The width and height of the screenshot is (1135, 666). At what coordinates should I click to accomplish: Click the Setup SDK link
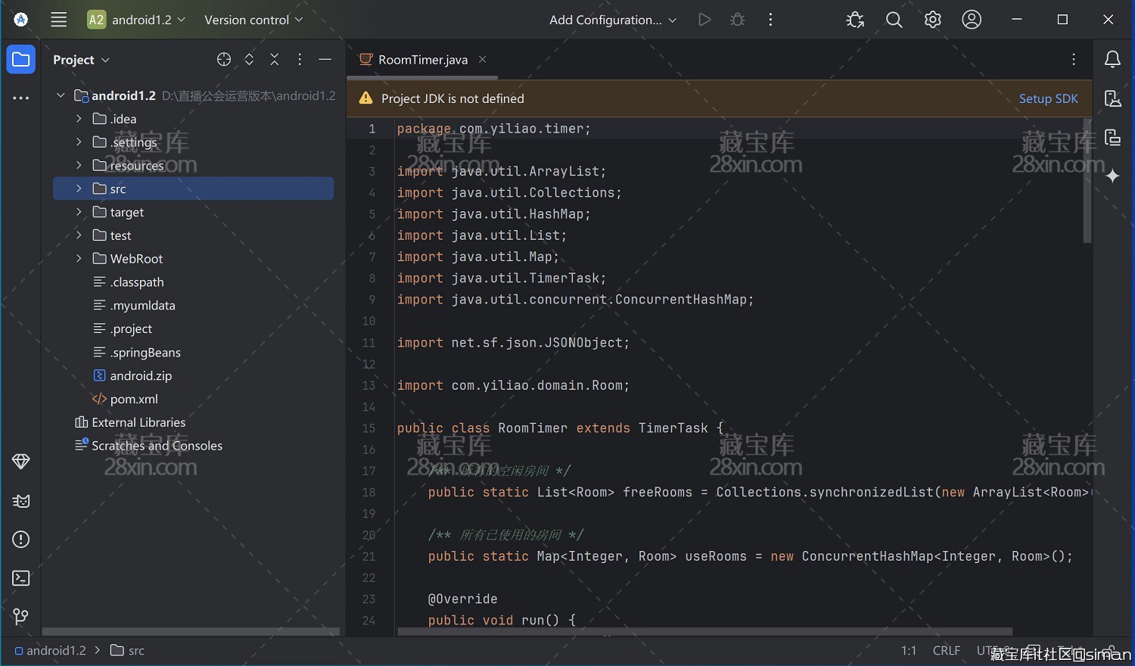click(x=1048, y=98)
